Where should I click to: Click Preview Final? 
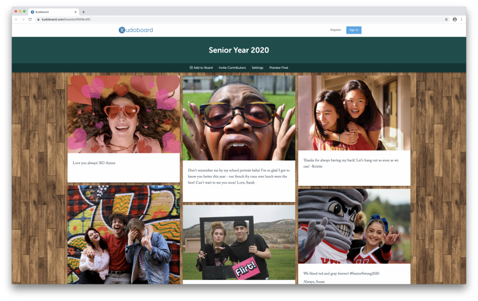278,68
